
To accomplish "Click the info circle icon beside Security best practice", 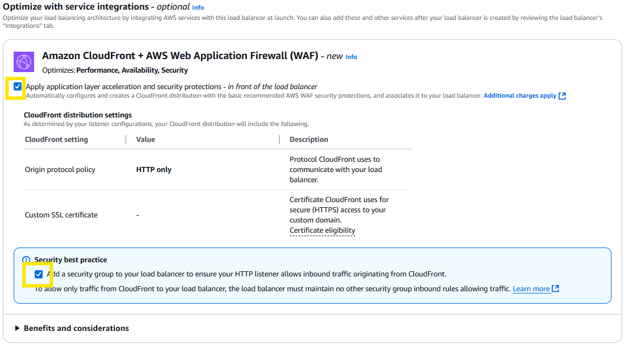I will tap(26, 259).
